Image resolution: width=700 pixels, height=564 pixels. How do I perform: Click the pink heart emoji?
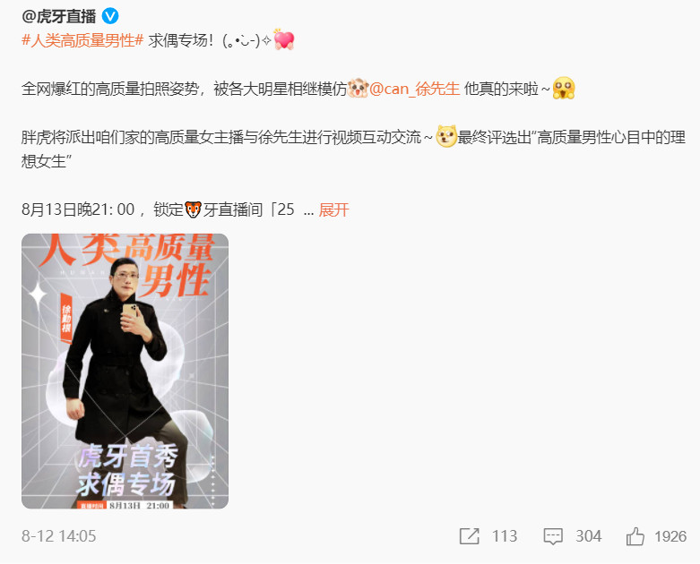(284, 39)
